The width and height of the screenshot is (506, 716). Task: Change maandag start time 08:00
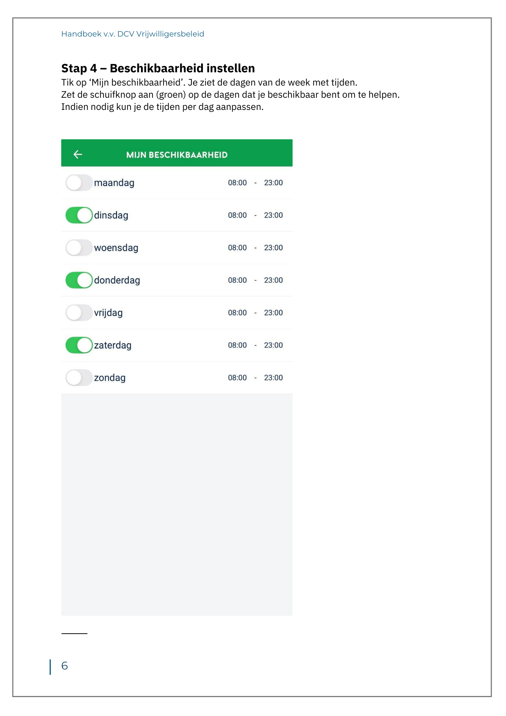237,183
